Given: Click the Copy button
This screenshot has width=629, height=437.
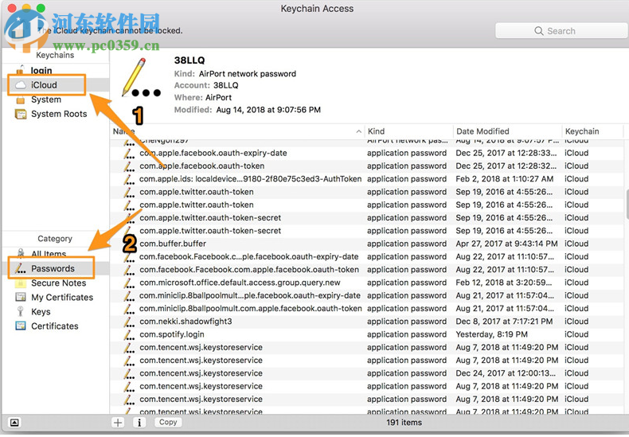Looking at the screenshot, I should click(168, 422).
